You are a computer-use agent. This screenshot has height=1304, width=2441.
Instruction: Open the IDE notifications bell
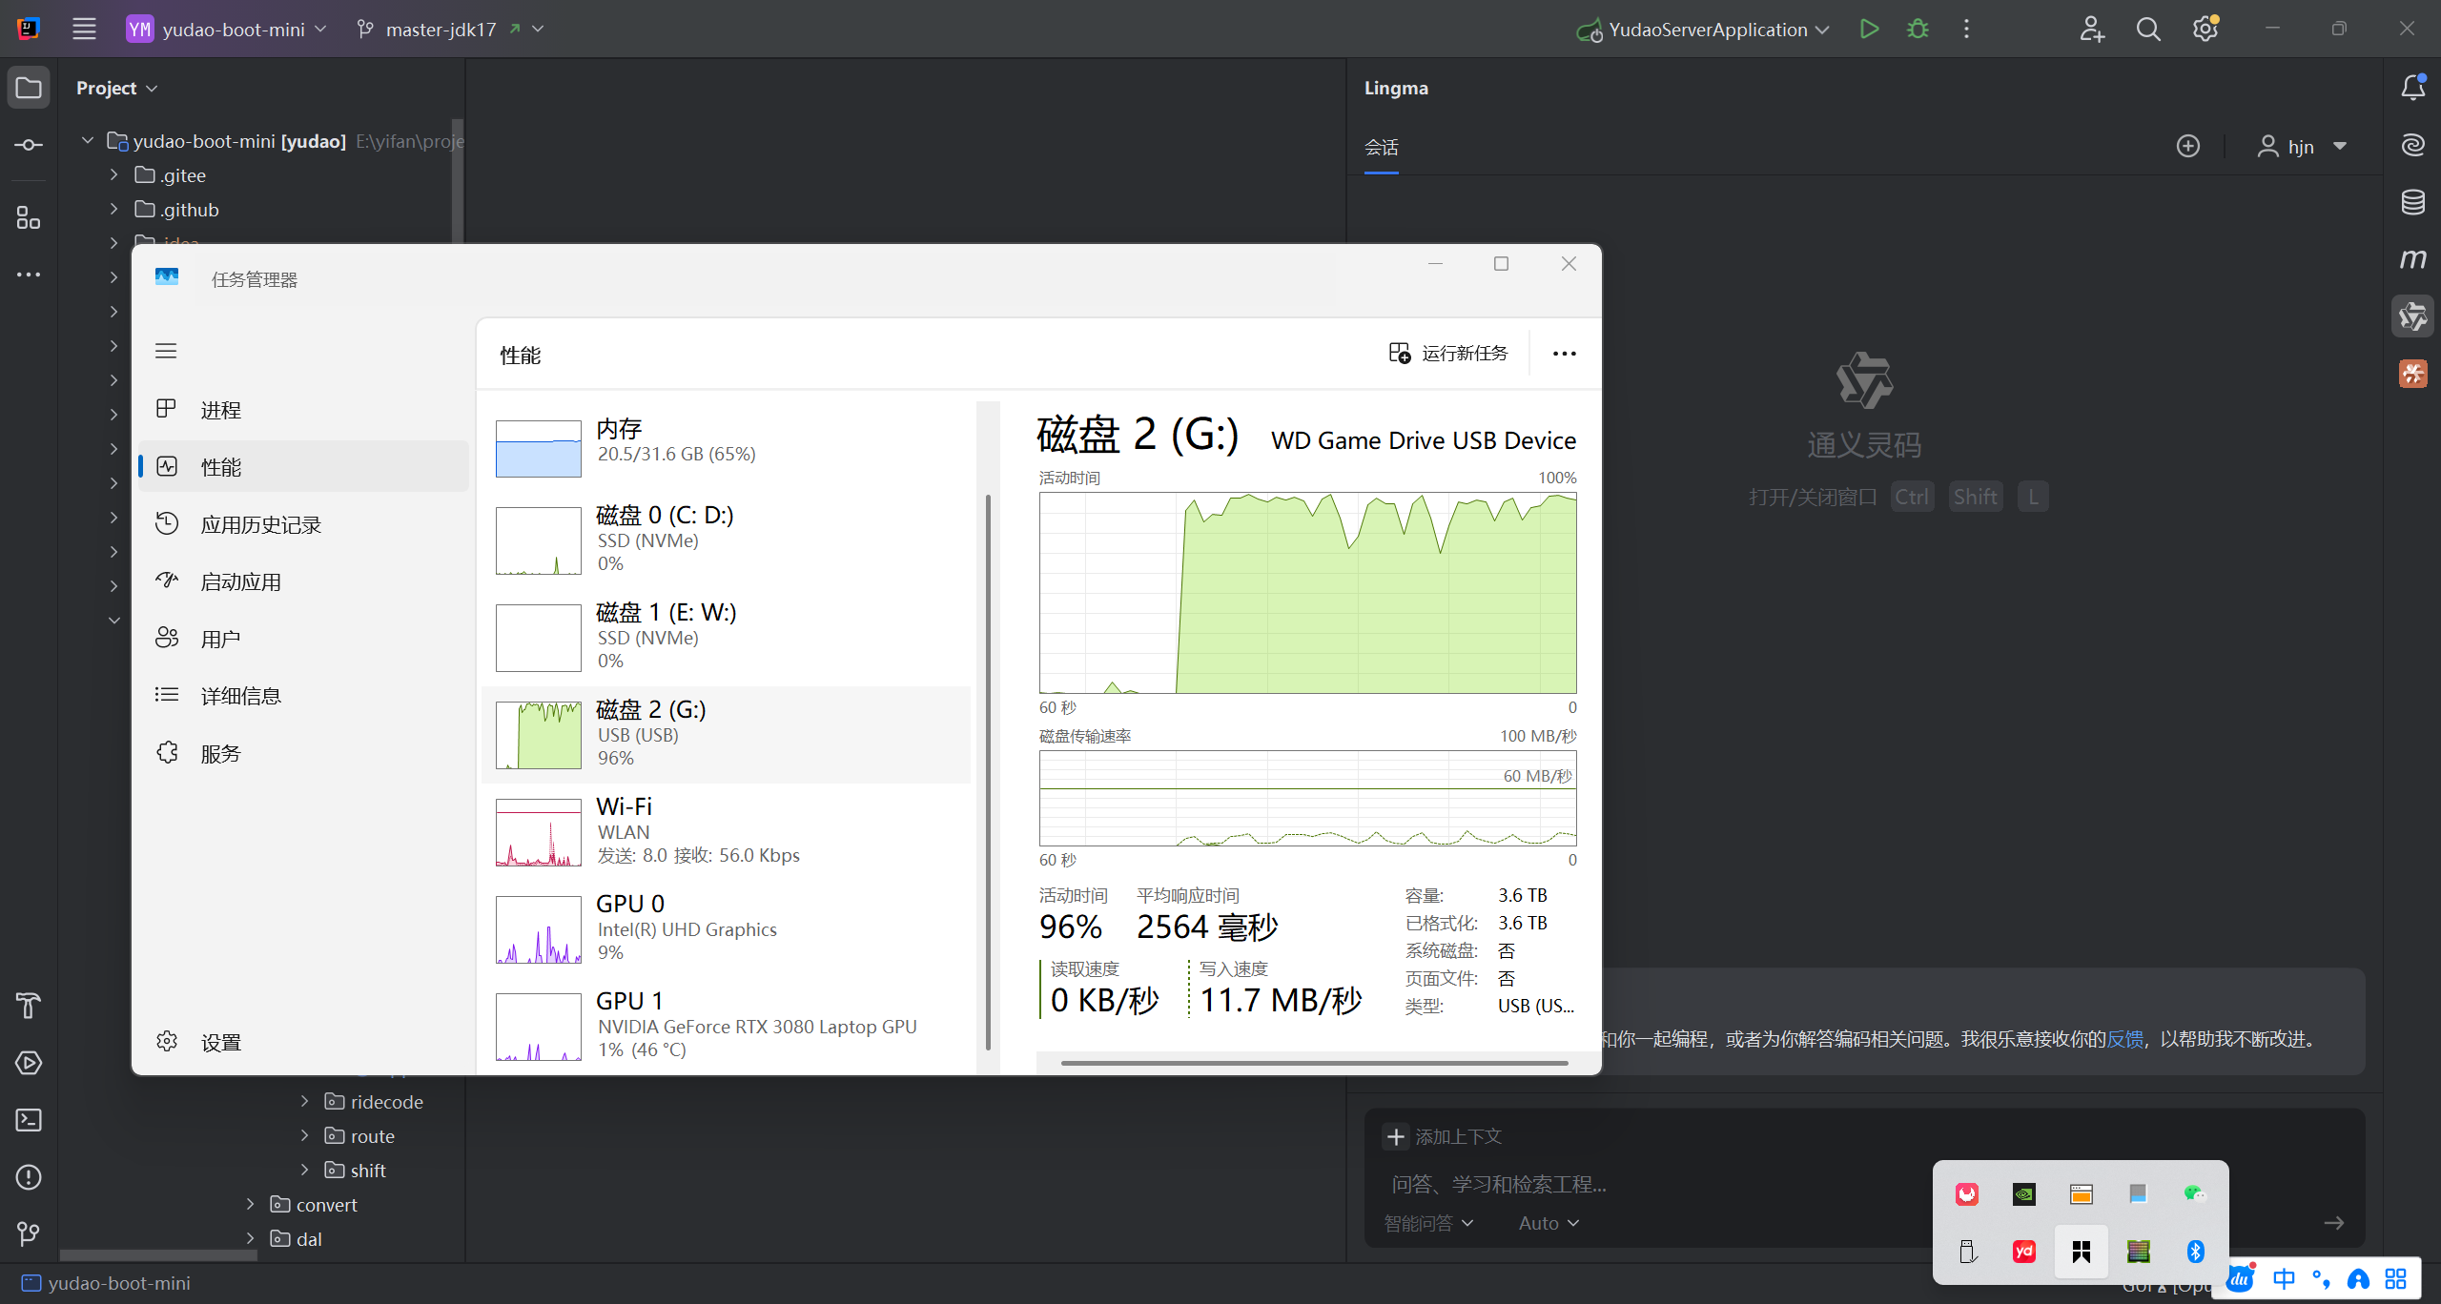coord(2412,88)
